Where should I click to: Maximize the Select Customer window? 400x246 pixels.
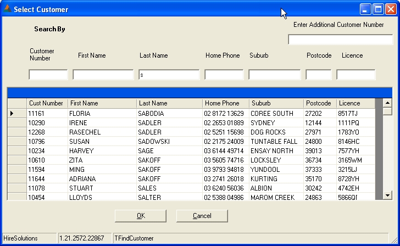coord(378,9)
